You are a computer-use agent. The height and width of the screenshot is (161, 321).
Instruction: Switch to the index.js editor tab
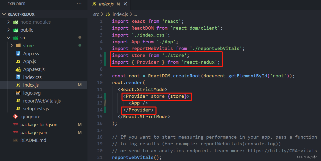tap(107, 4)
